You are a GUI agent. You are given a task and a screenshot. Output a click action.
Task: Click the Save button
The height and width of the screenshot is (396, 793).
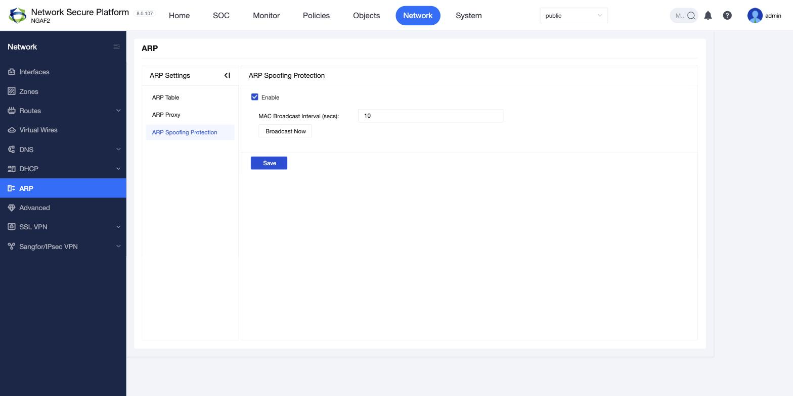[269, 163]
